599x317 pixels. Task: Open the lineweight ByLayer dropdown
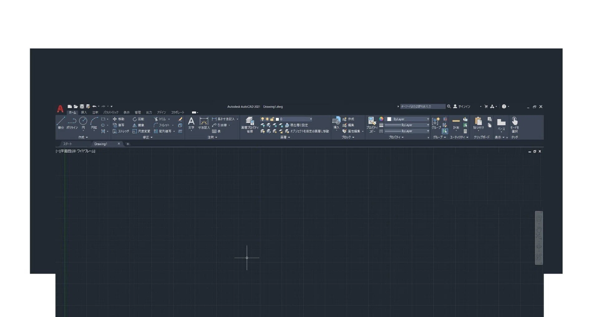point(407,125)
